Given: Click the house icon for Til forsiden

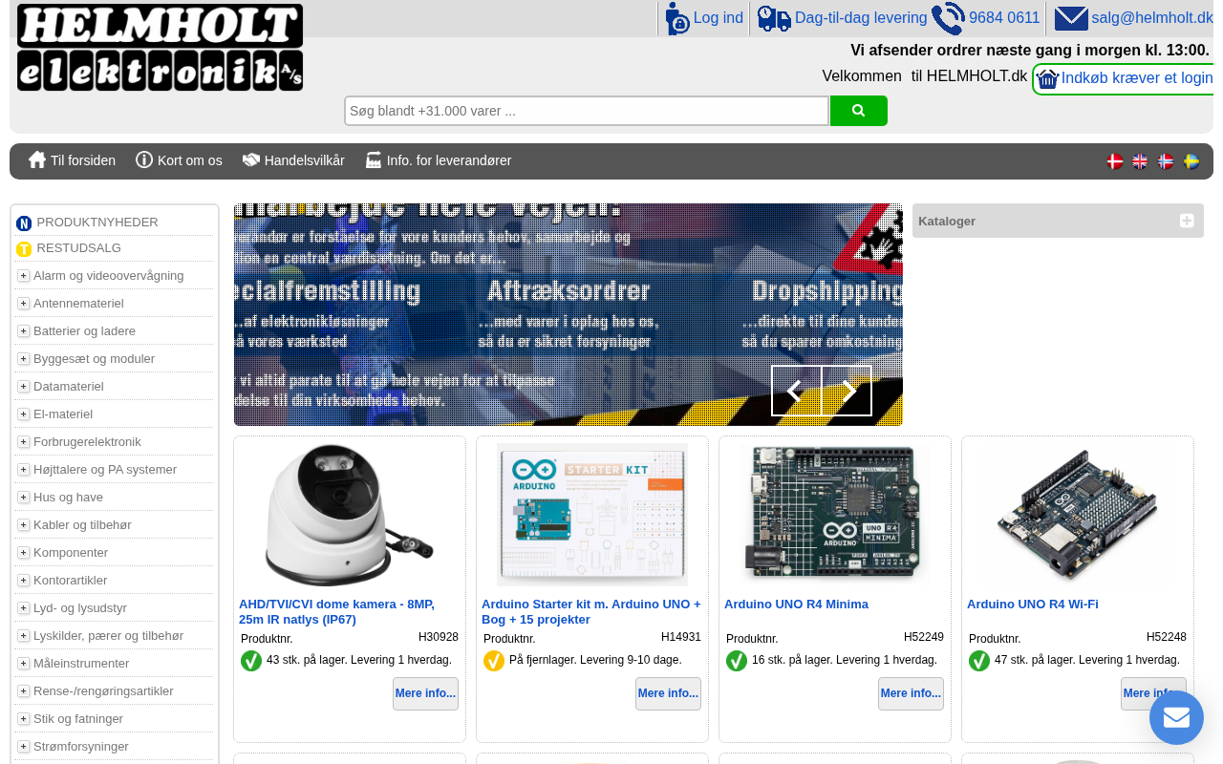Looking at the screenshot, I should coord(37,159).
